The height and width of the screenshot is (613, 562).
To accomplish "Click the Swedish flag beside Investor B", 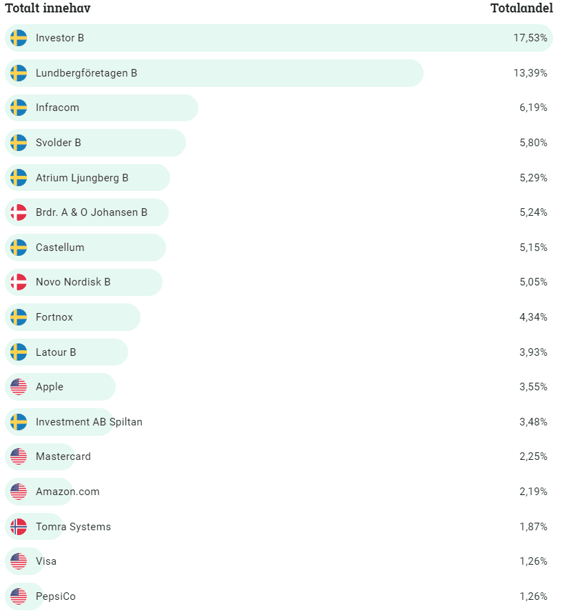I will pyautogui.click(x=19, y=38).
